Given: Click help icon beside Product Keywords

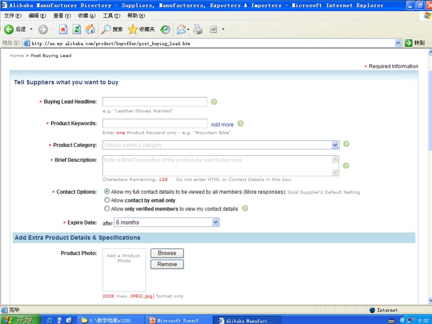Looking at the screenshot, I should 240,124.
